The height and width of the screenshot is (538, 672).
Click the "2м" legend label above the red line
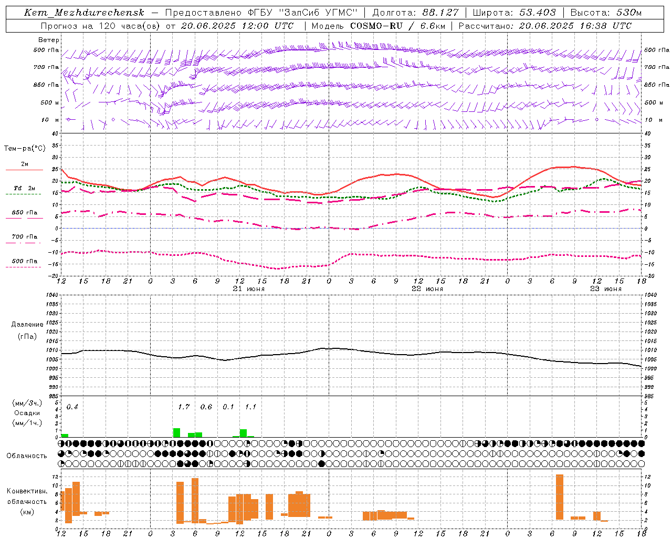coord(25,164)
